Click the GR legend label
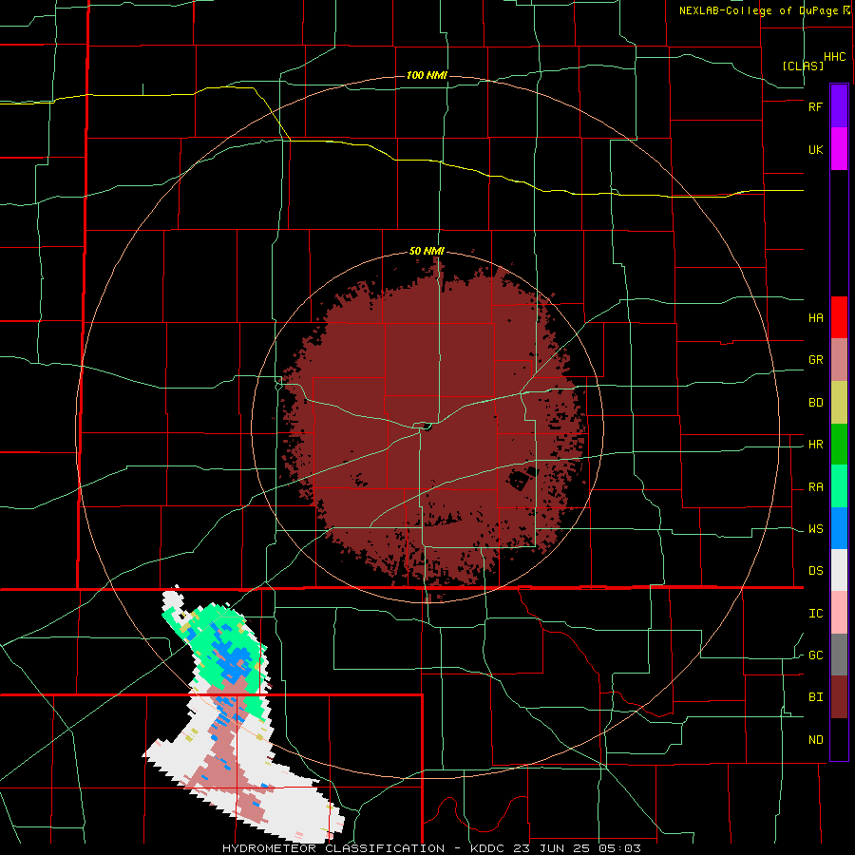 point(815,360)
